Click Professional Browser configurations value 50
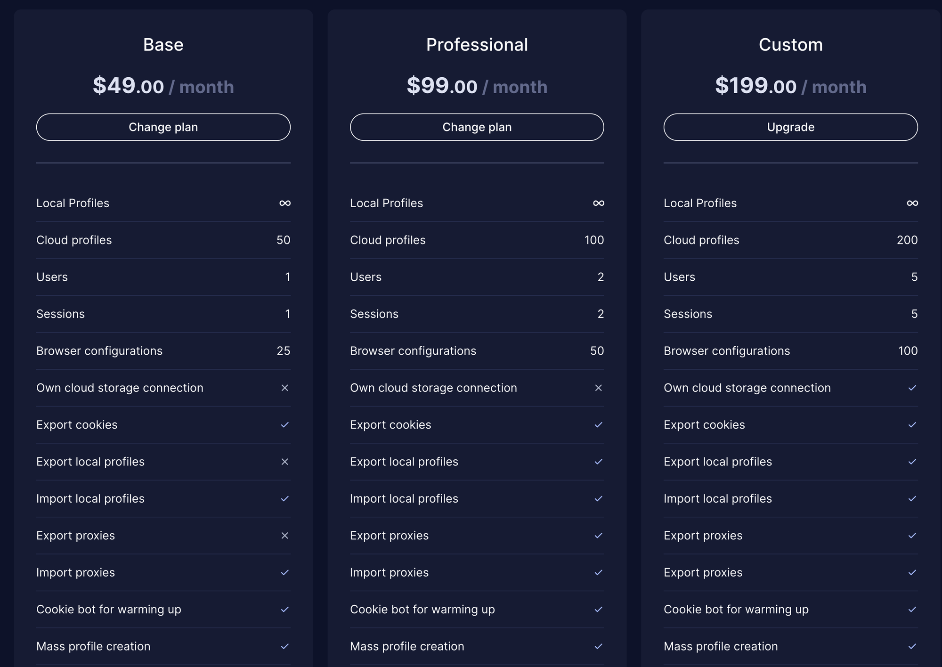 click(597, 351)
